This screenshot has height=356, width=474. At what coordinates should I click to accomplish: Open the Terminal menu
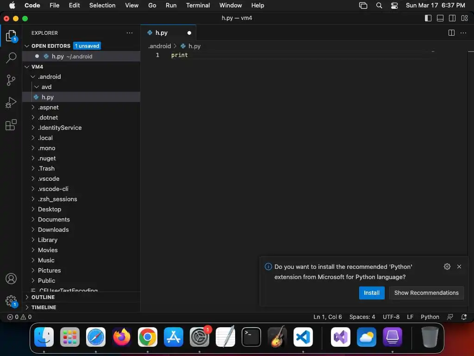coord(198,5)
